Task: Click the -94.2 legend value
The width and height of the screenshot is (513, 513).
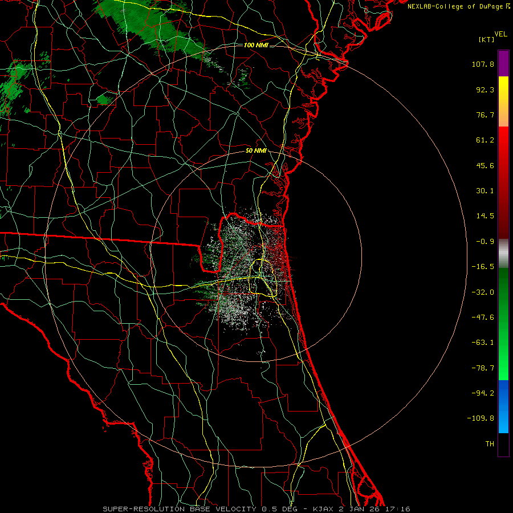Action: coord(483,393)
